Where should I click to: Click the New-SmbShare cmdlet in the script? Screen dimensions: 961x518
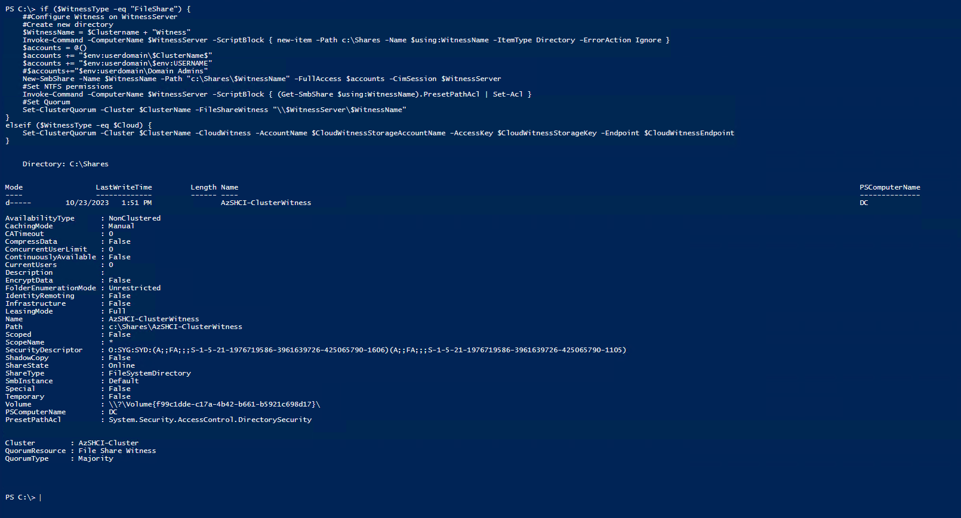tap(48, 79)
